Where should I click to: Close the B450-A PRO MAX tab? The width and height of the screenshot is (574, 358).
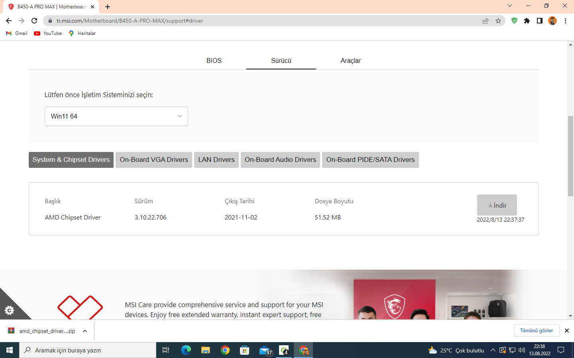(x=92, y=7)
